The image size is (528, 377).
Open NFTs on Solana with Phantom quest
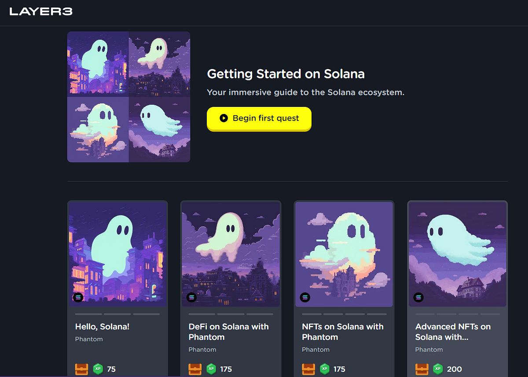tap(343, 332)
